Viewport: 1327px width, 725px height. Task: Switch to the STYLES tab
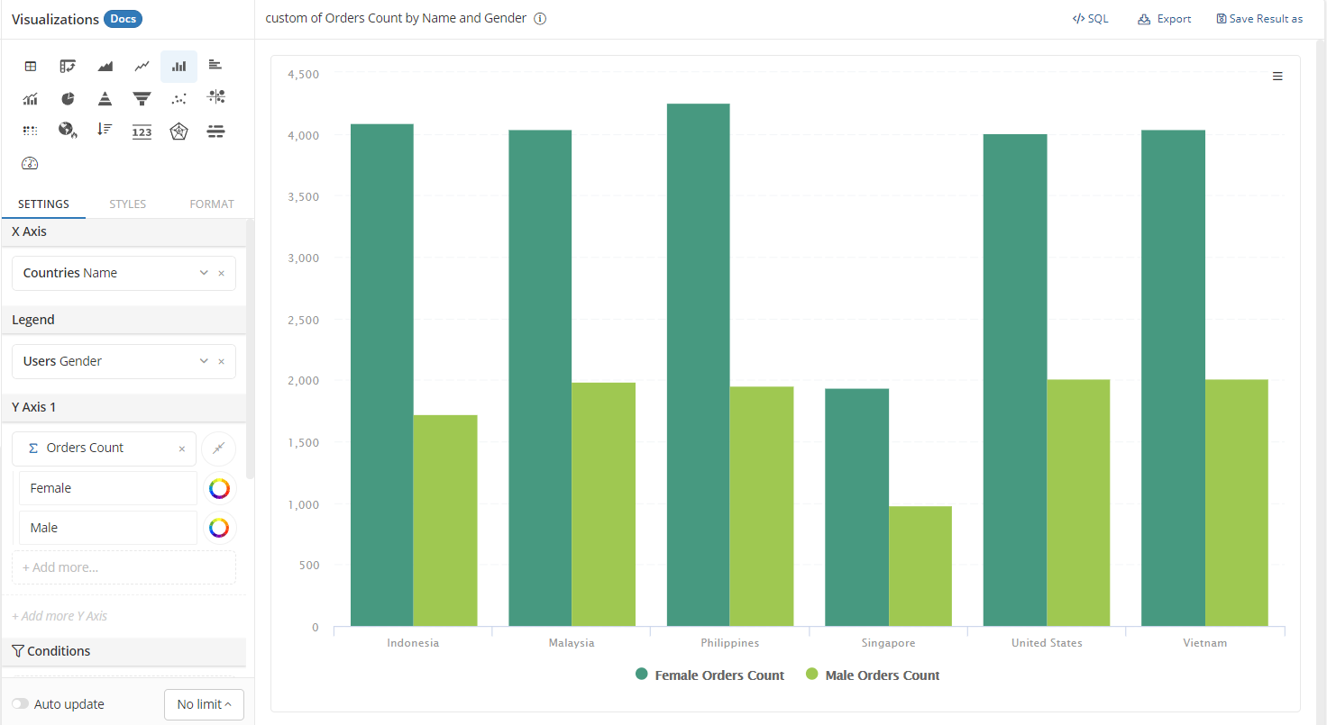point(127,204)
